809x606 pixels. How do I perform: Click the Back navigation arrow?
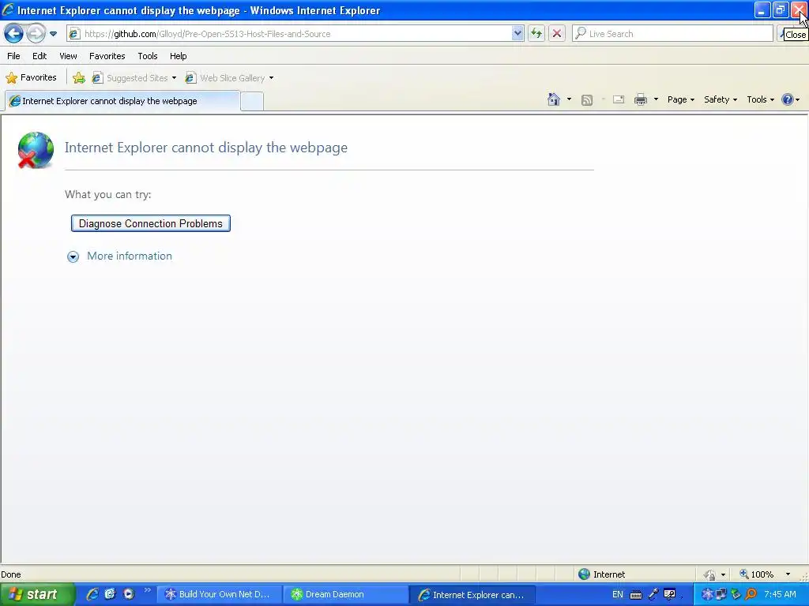[x=14, y=34]
